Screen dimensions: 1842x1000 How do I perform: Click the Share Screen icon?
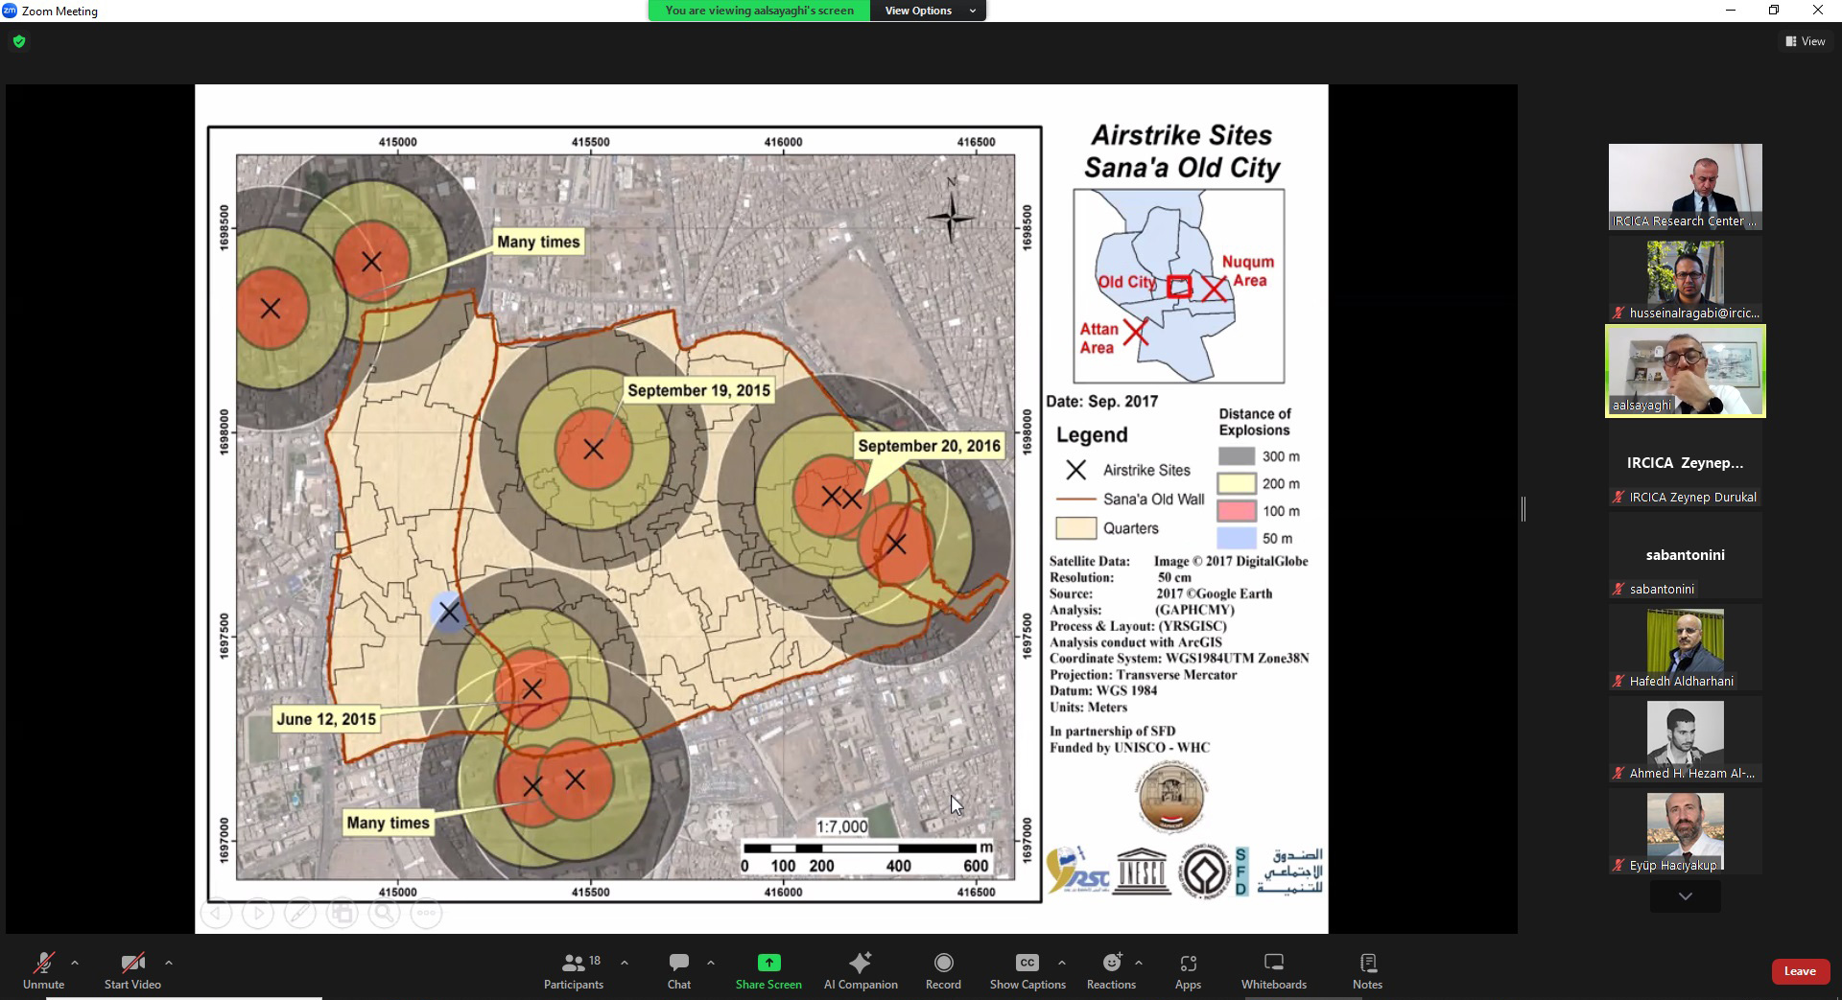768,963
